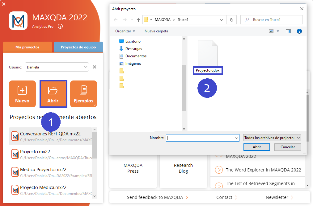
Task: Close the Abrir proyecto dialog
Action: [302, 9]
